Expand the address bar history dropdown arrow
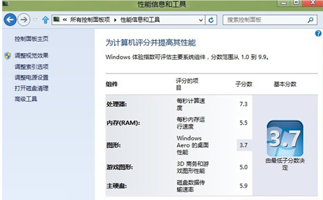Image resolution: width=323 pixels, height=200 pixels. tap(201, 20)
